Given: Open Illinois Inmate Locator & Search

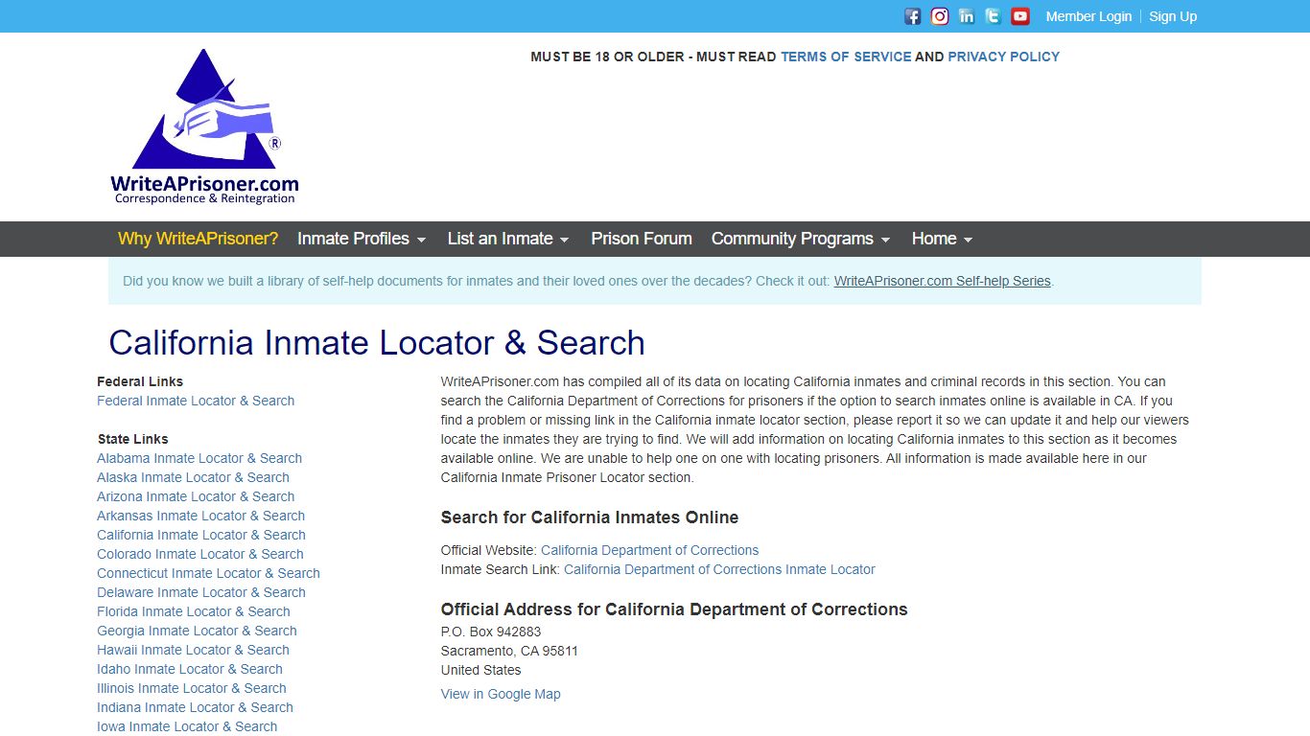Looking at the screenshot, I should 192,688.
